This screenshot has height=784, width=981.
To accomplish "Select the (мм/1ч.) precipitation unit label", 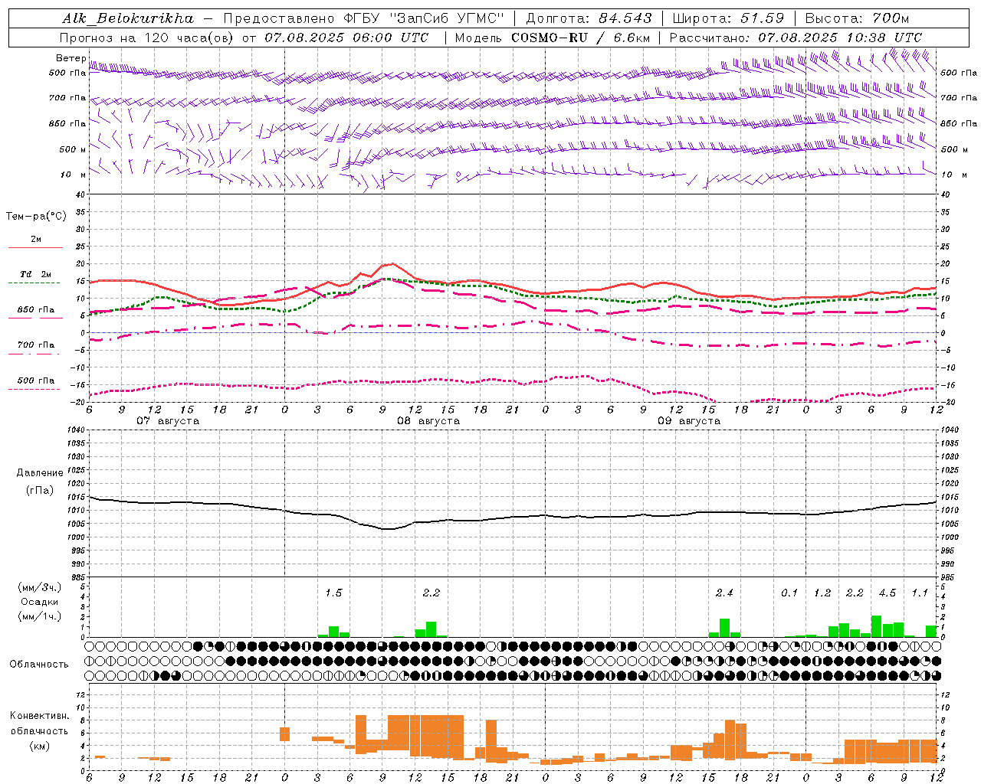I will click(x=40, y=616).
